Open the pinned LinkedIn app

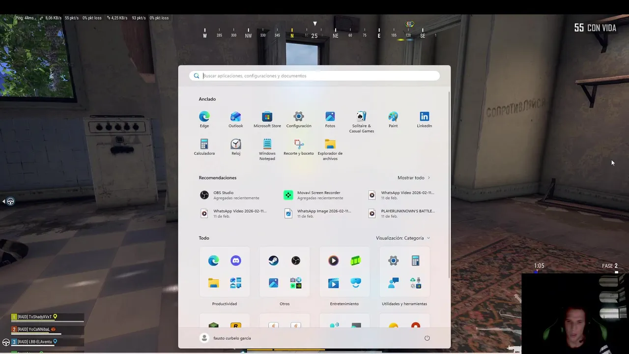tap(425, 119)
